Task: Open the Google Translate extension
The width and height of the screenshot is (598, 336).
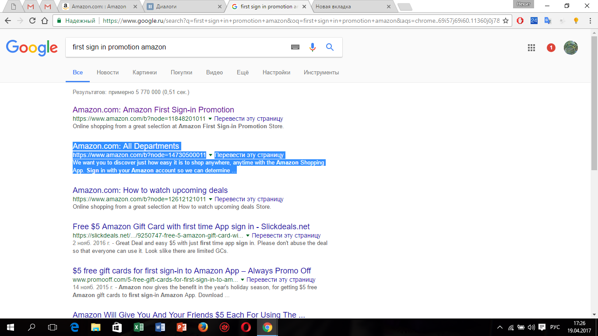Action: point(548,21)
